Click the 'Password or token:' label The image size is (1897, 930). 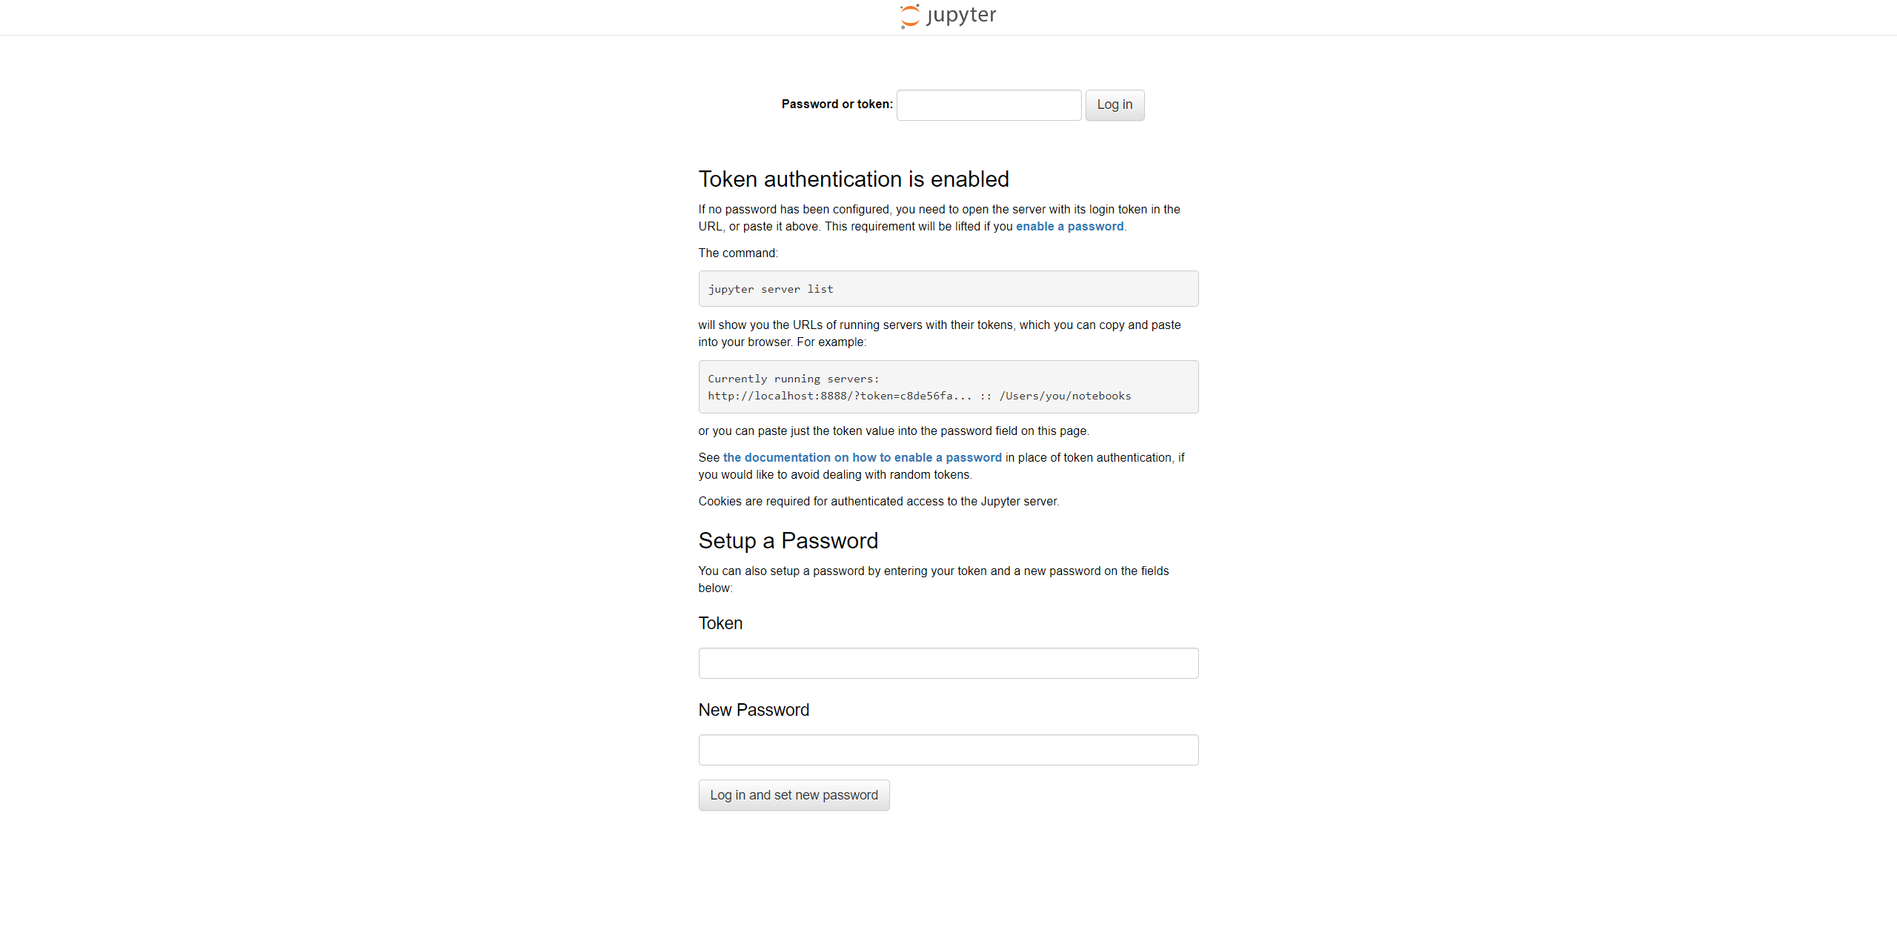coord(837,104)
